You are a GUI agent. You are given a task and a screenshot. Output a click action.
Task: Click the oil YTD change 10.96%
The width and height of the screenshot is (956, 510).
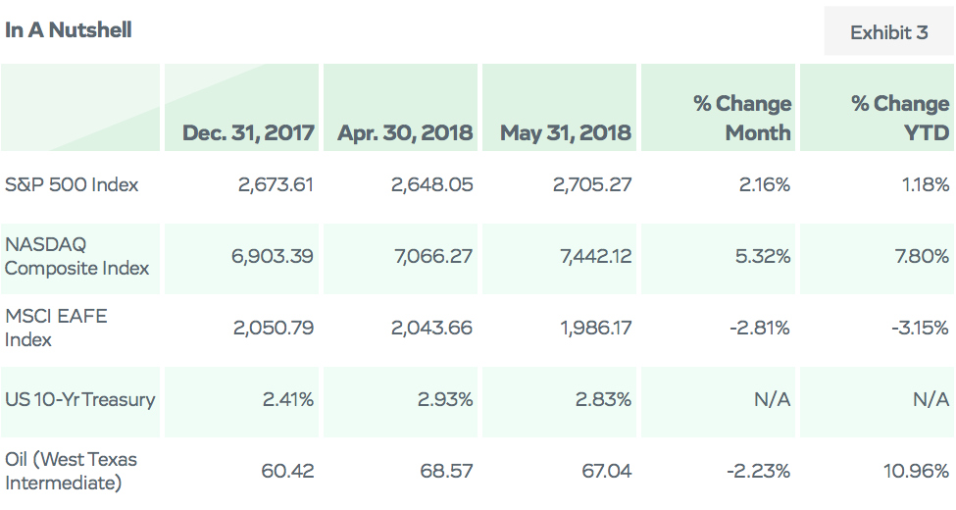[917, 471]
